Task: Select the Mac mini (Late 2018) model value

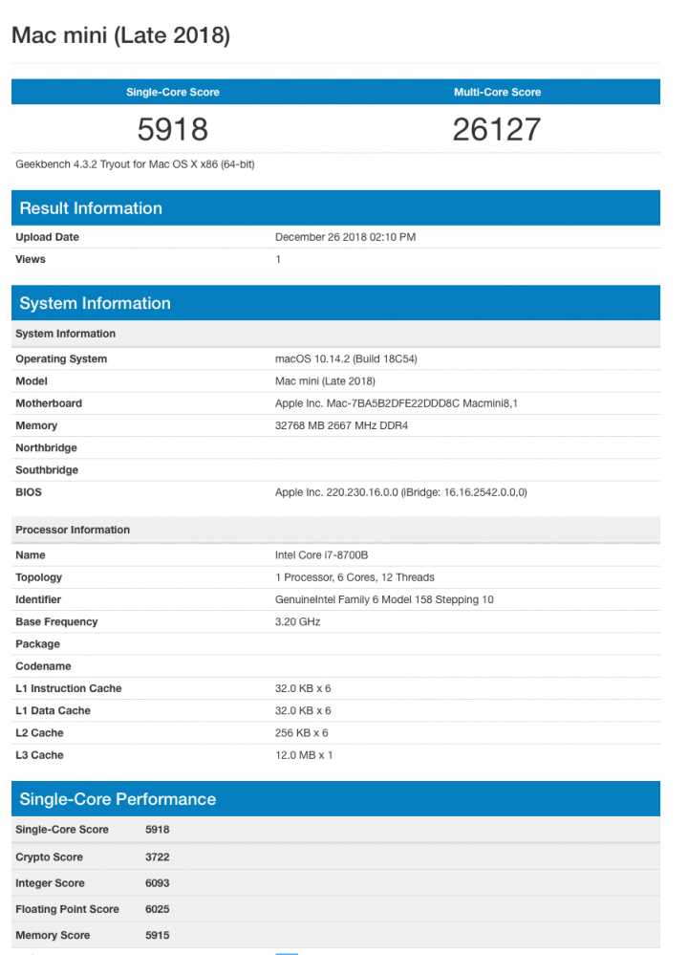Action: coord(325,381)
